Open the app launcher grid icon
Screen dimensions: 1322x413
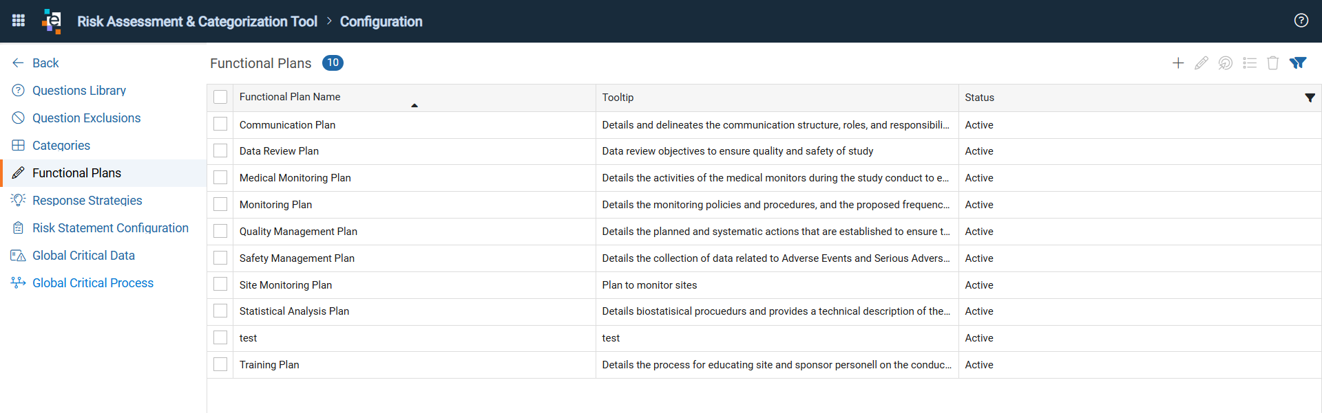(x=19, y=21)
